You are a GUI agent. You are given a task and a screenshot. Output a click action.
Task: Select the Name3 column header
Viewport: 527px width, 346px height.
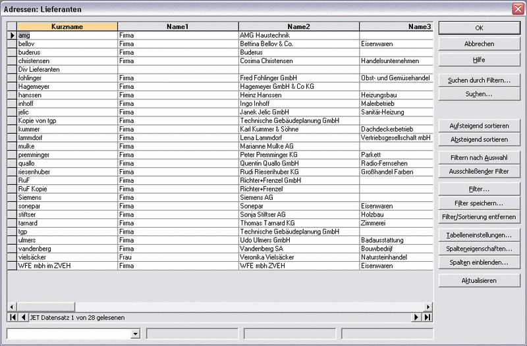pos(397,26)
